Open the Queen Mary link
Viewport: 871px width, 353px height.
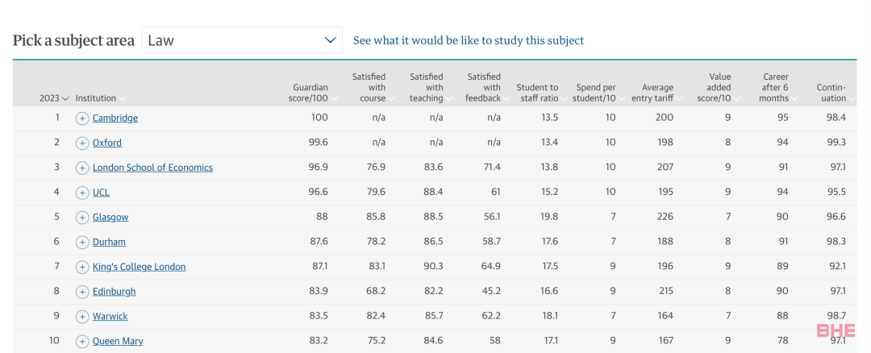[118, 342]
